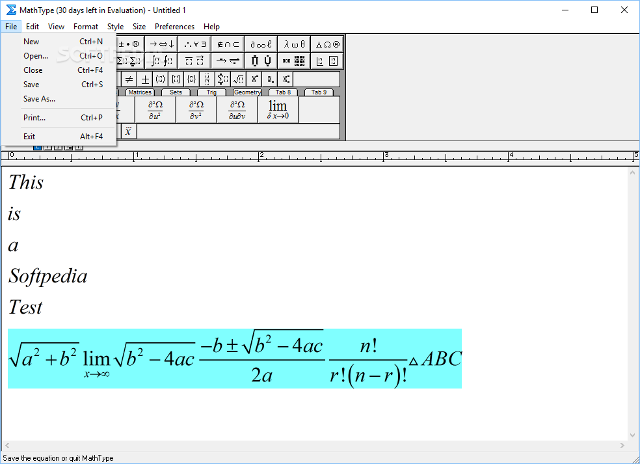Place cursor in the word "This"
Screen dimensions: 640x464
(26, 182)
